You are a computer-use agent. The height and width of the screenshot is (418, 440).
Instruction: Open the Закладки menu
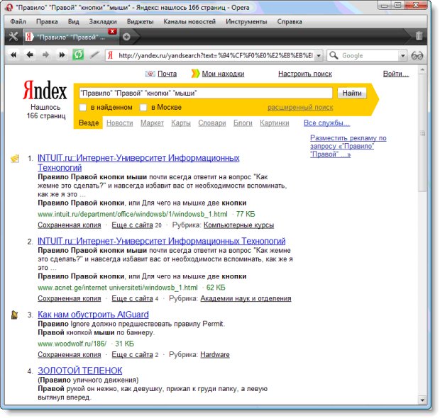point(103,22)
